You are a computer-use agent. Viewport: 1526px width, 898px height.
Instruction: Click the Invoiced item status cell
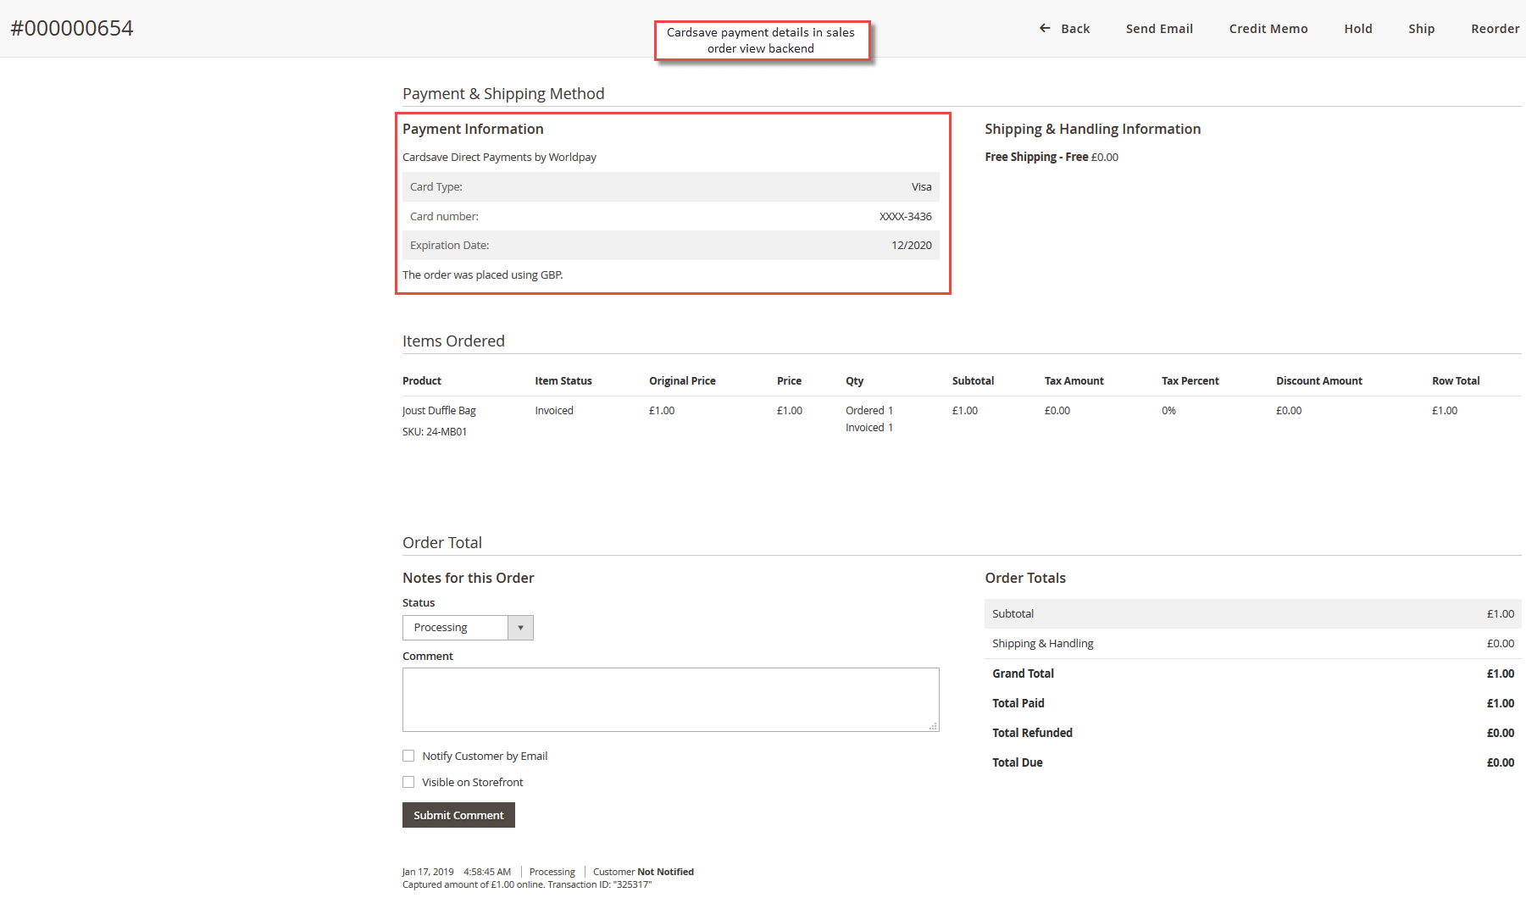coord(554,411)
